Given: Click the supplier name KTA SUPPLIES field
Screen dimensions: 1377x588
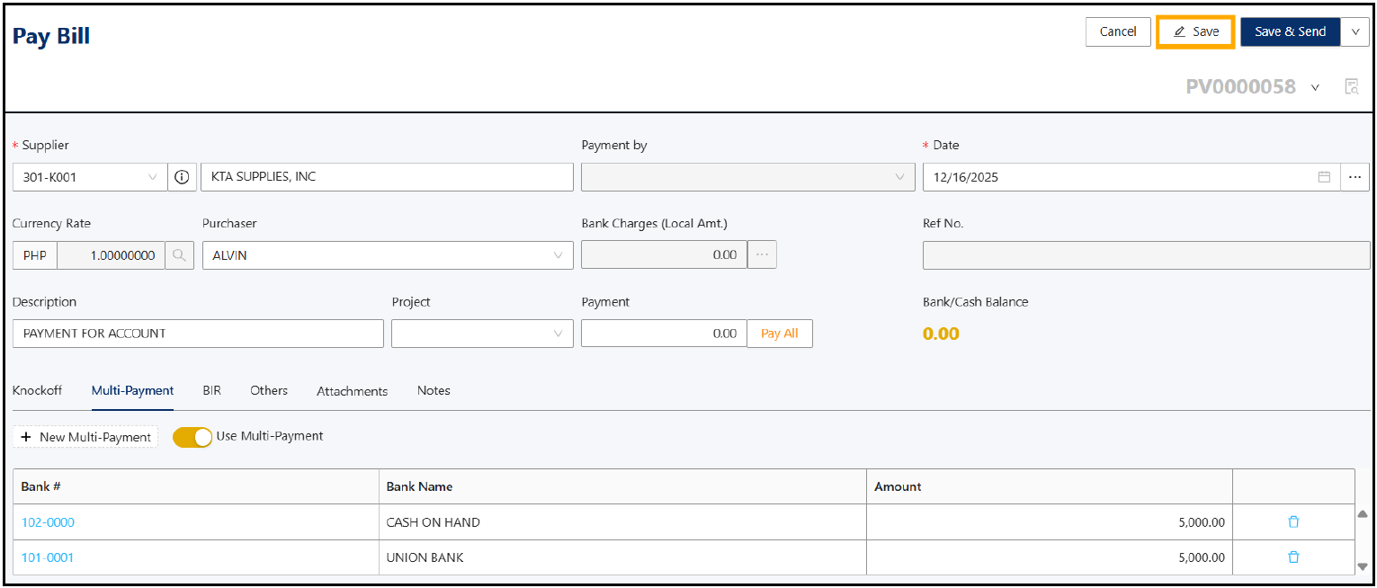Looking at the screenshot, I should [387, 177].
